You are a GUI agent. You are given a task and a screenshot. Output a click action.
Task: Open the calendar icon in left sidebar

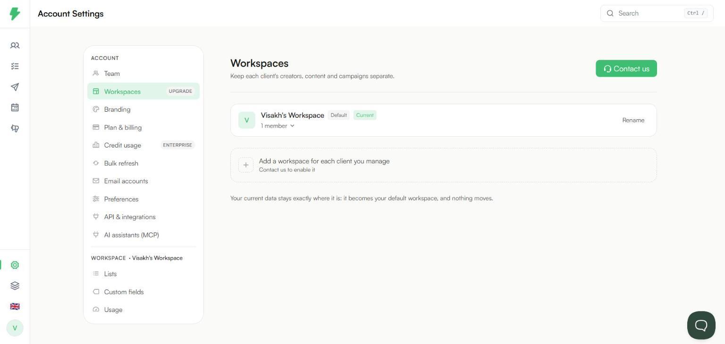point(15,107)
